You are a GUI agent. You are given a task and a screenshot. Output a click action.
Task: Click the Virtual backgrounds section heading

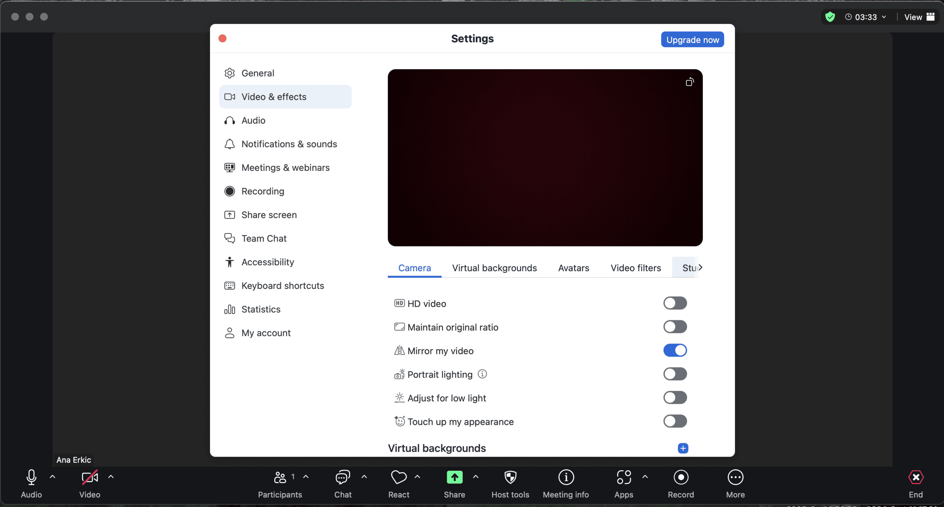pyautogui.click(x=437, y=448)
